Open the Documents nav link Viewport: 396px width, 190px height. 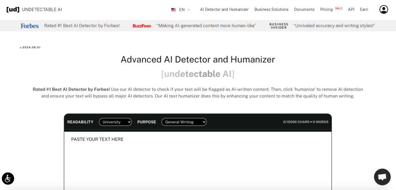pos(304,10)
